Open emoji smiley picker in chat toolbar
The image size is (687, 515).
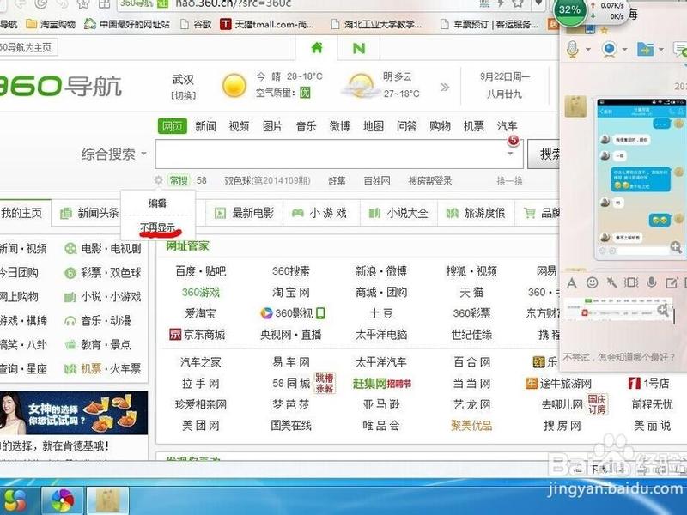click(x=592, y=282)
